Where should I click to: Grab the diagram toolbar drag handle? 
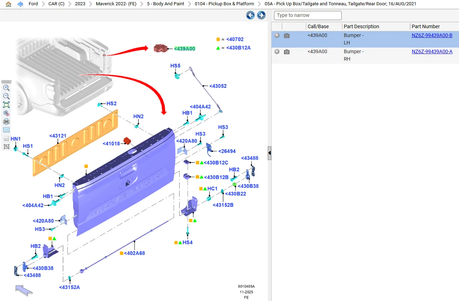coord(6,82)
